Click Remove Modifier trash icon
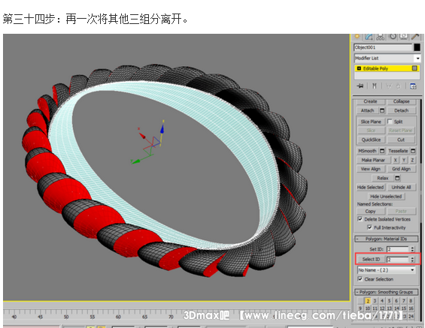Viewport: 425px width, 328px height. click(398, 86)
